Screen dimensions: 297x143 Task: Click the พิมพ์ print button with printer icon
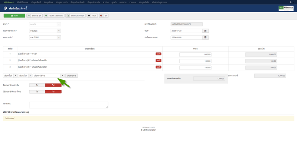coord(92,16)
